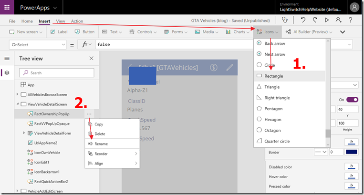Open ellipsis menu for RectOwnershipPopUp
This screenshot has height=195, width=364.
tap(89, 114)
